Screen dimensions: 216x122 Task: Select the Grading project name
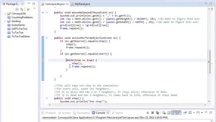[16, 21]
